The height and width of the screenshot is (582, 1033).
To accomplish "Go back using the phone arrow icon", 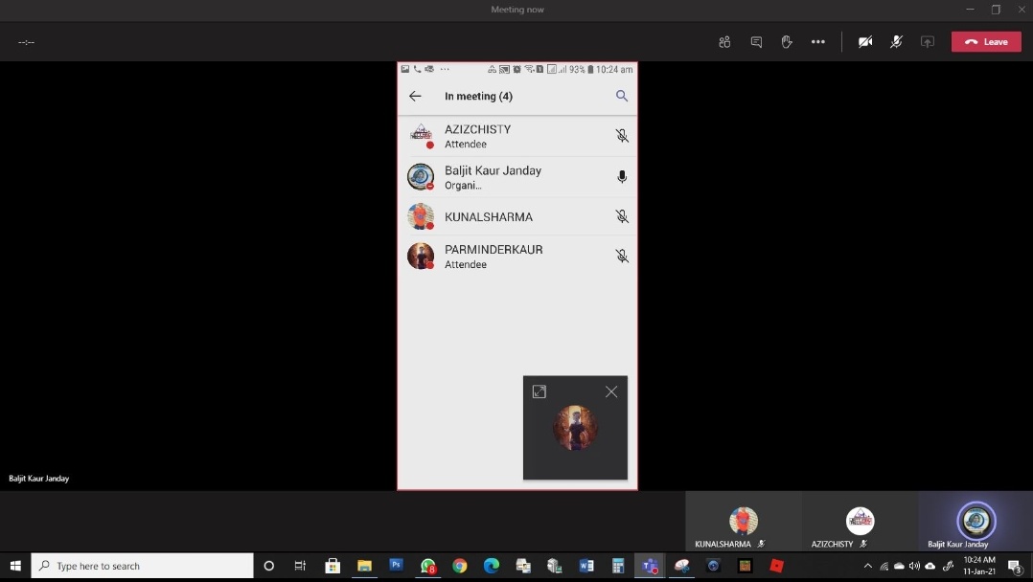I will click(415, 96).
